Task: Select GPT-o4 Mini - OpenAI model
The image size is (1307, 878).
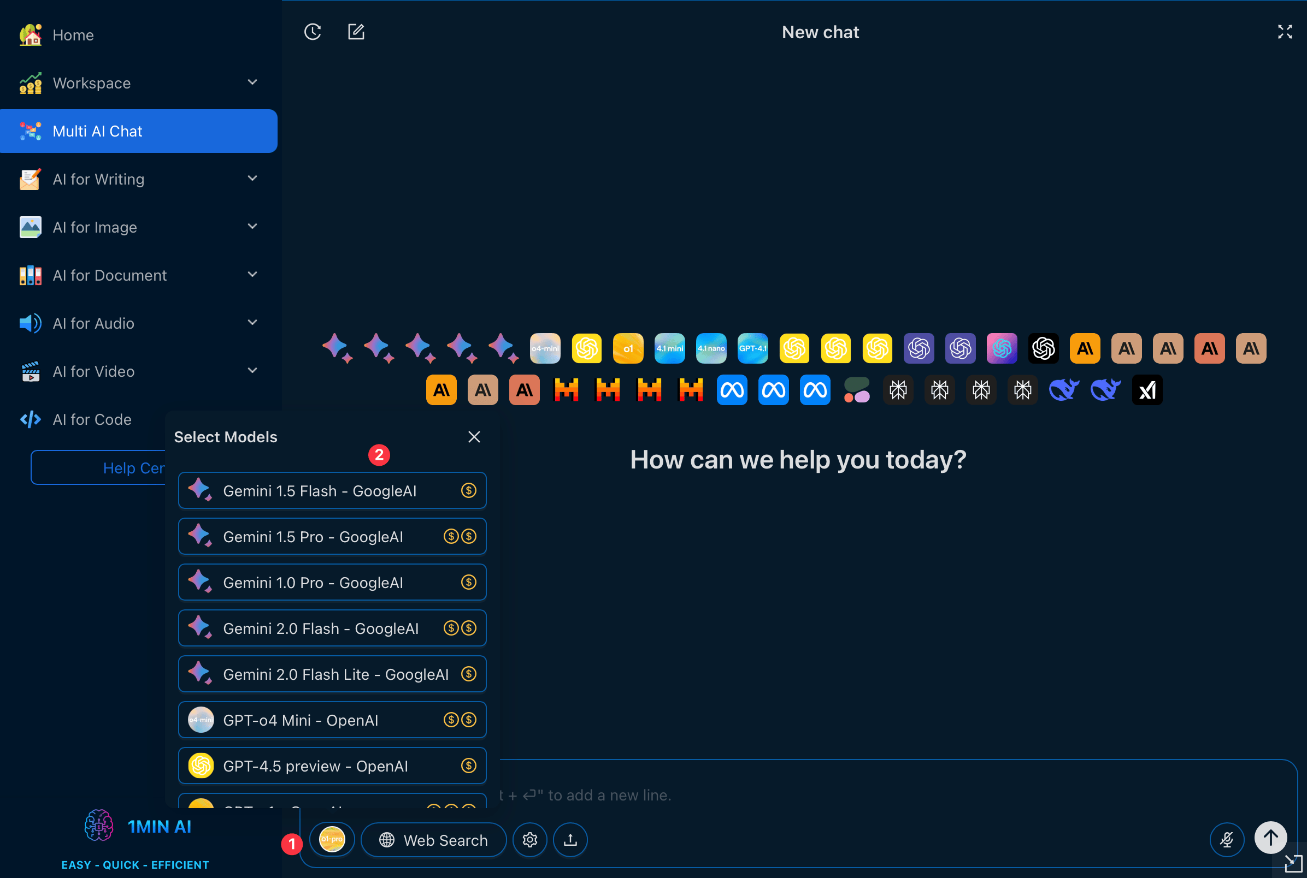Action: [x=332, y=720]
